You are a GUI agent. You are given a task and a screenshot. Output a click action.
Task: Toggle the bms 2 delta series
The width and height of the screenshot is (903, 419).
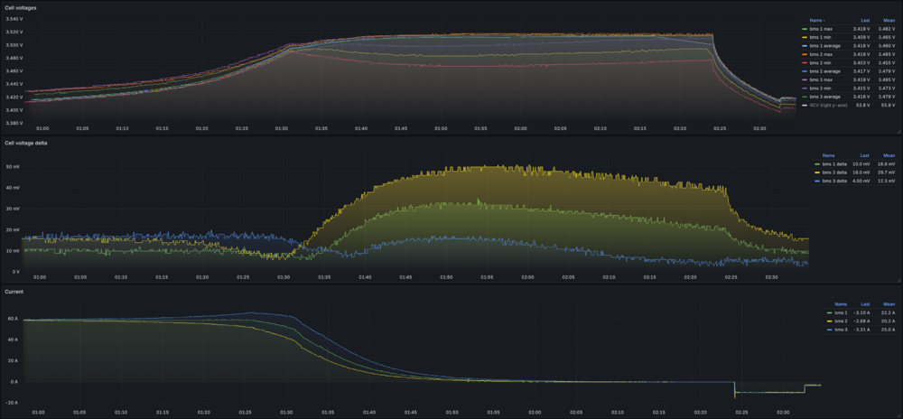[x=833, y=172]
